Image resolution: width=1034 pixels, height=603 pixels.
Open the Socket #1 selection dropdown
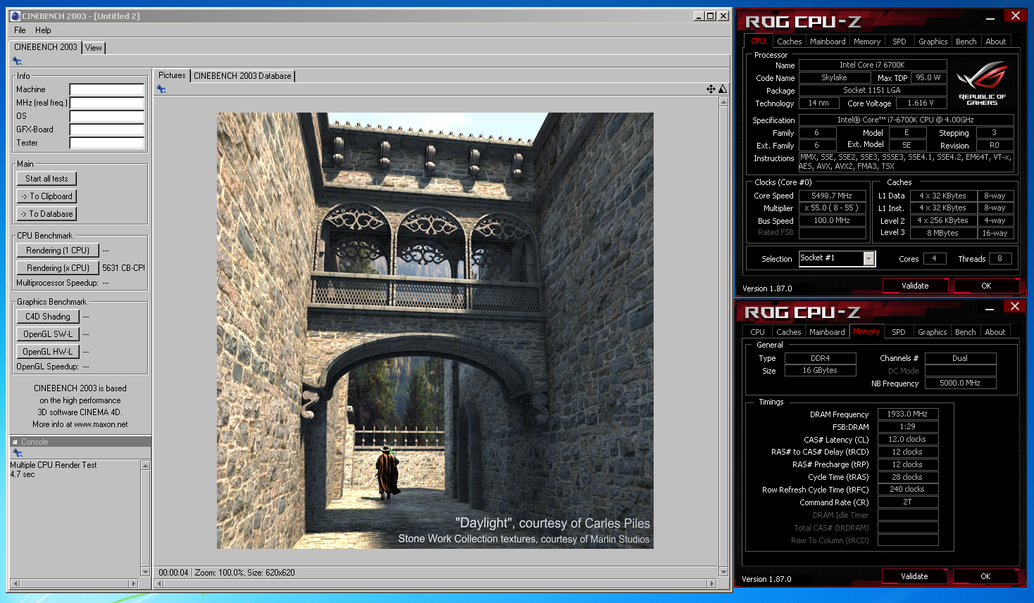coord(869,259)
